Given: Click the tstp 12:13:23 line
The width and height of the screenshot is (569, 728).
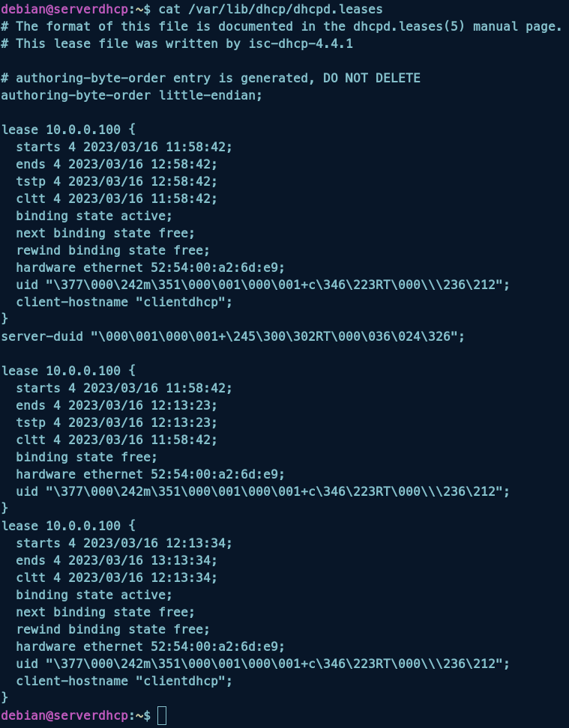Looking at the screenshot, I should click(x=116, y=423).
